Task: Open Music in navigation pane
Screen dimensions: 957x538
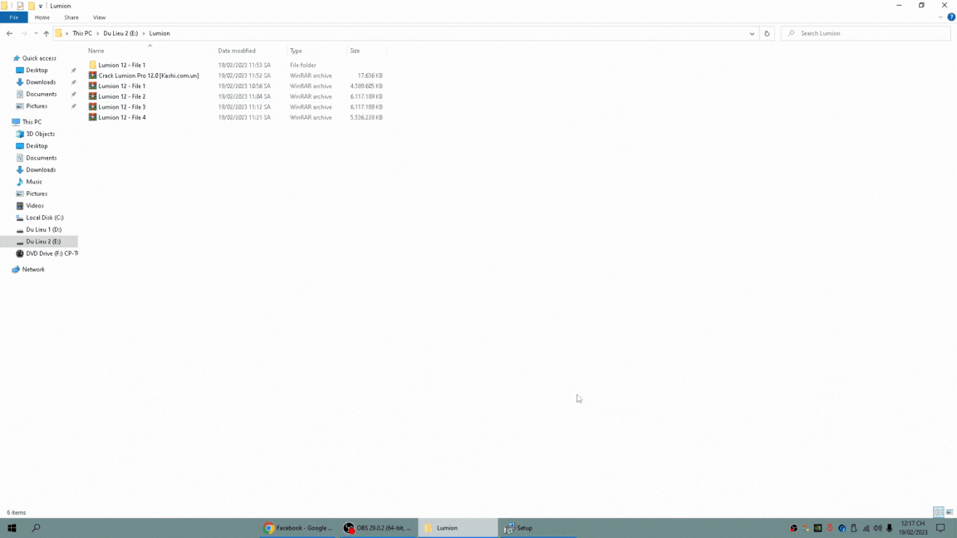Action: tap(33, 182)
